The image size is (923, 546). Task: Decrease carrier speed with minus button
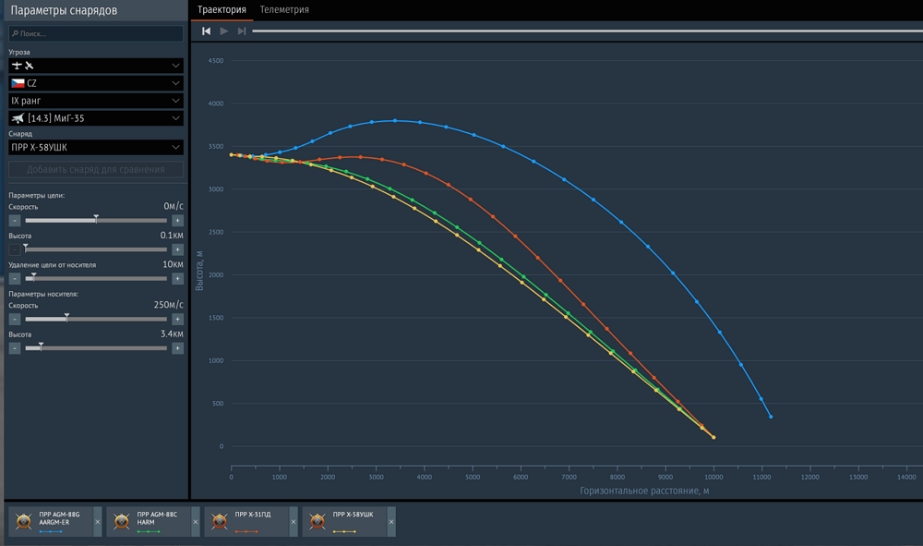[15, 320]
